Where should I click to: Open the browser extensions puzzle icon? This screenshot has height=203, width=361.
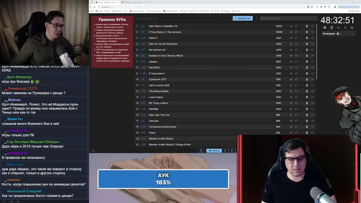tap(329, 7)
